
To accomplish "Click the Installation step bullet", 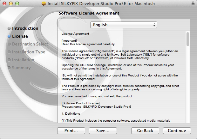I will coord(9,60).
